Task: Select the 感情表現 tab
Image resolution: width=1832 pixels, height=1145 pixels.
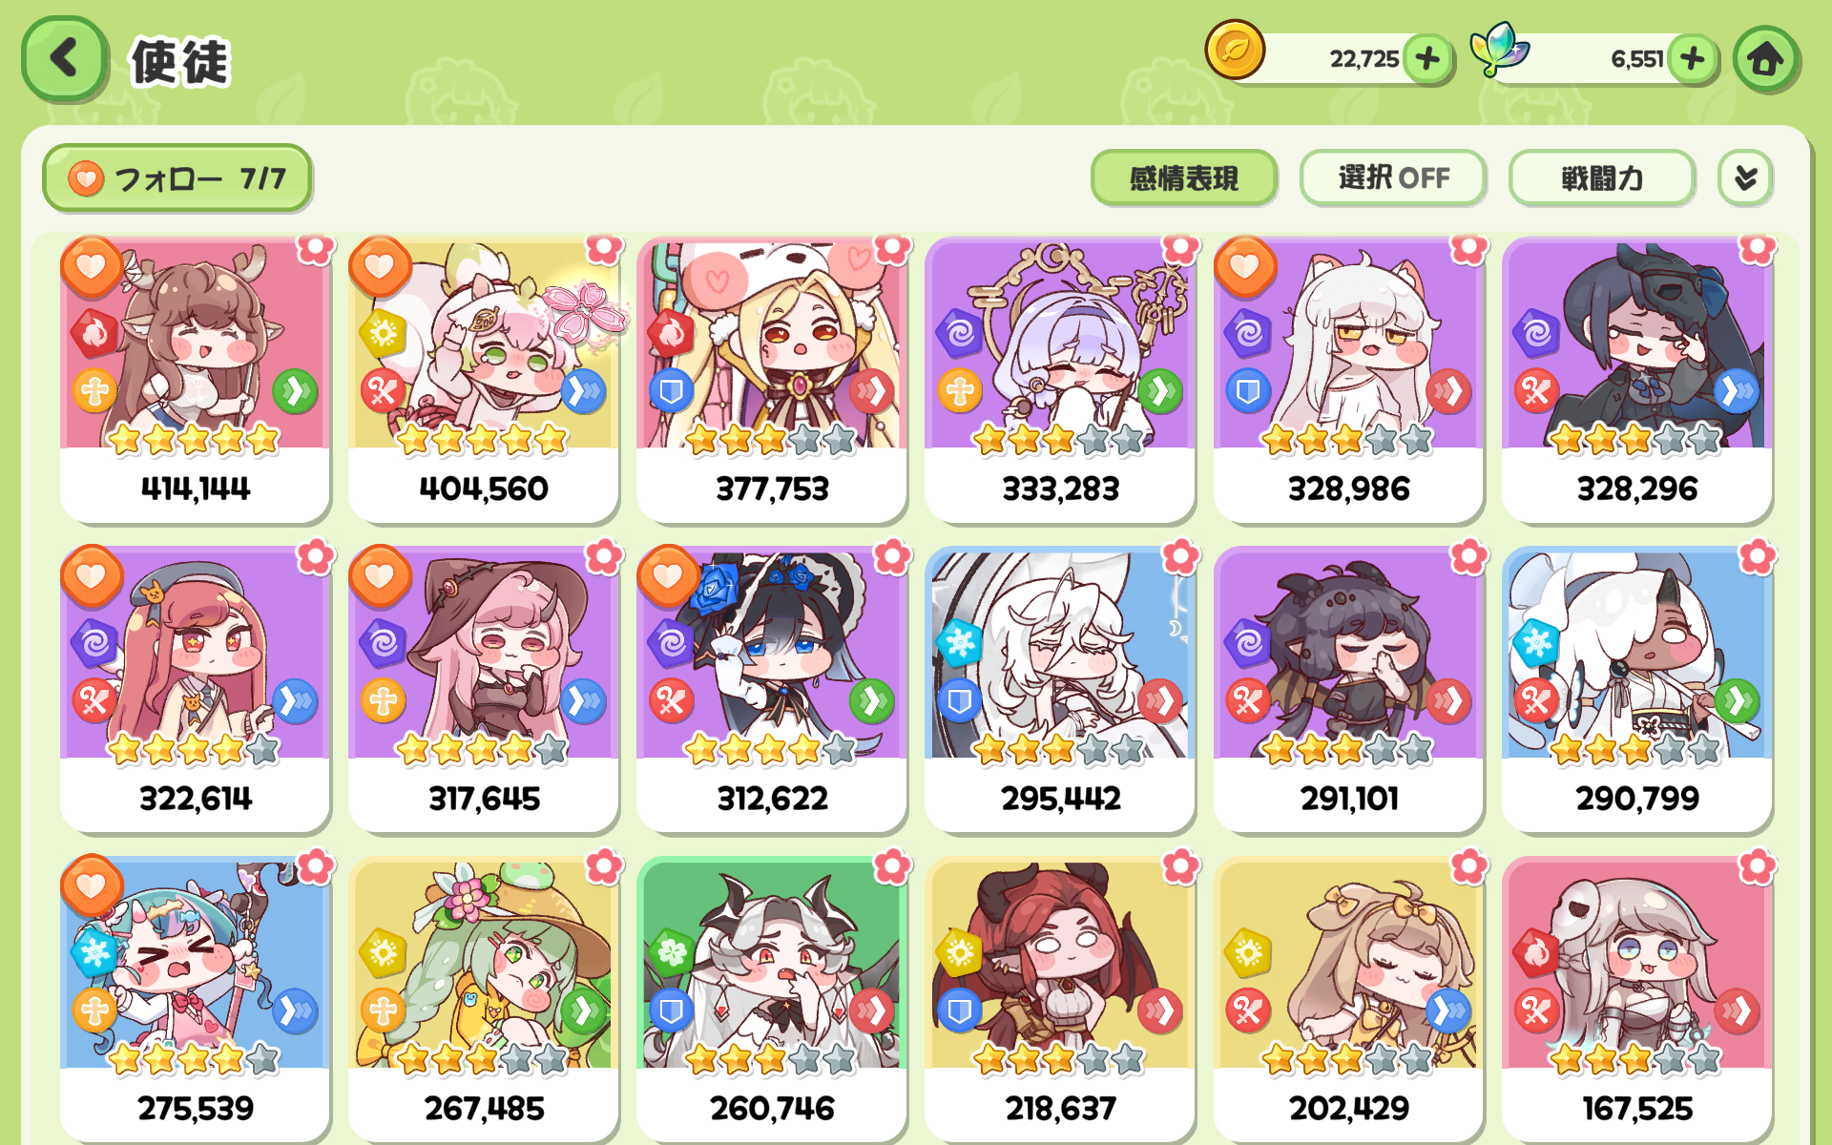Action: 1183,177
